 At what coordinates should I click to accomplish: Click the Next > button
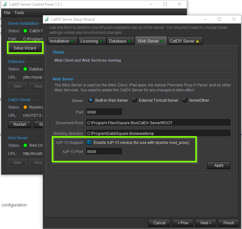(206, 223)
